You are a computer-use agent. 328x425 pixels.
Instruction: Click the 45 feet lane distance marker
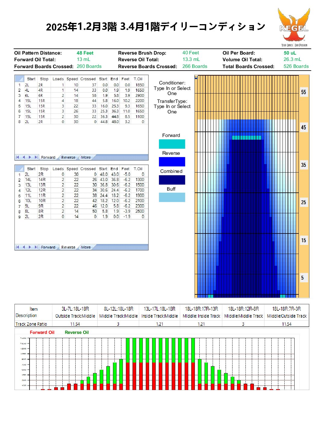pos(304,127)
